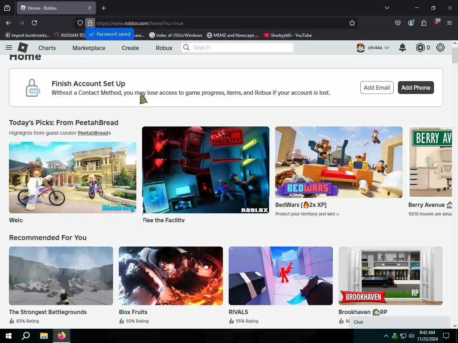Open the Pocket save icon

(398, 23)
